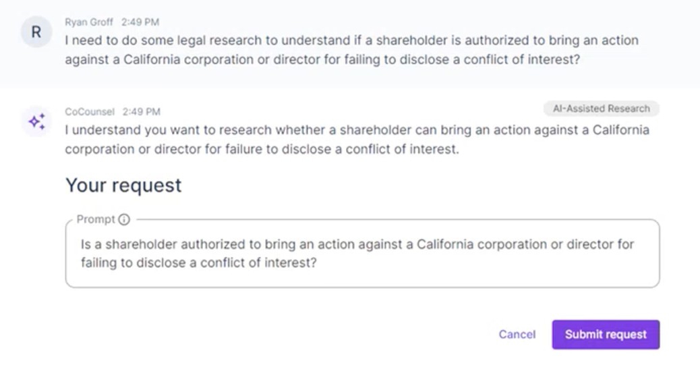The height and width of the screenshot is (369, 700).
Task: Cancel the research request
Action: pyautogui.click(x=517, y=335)
